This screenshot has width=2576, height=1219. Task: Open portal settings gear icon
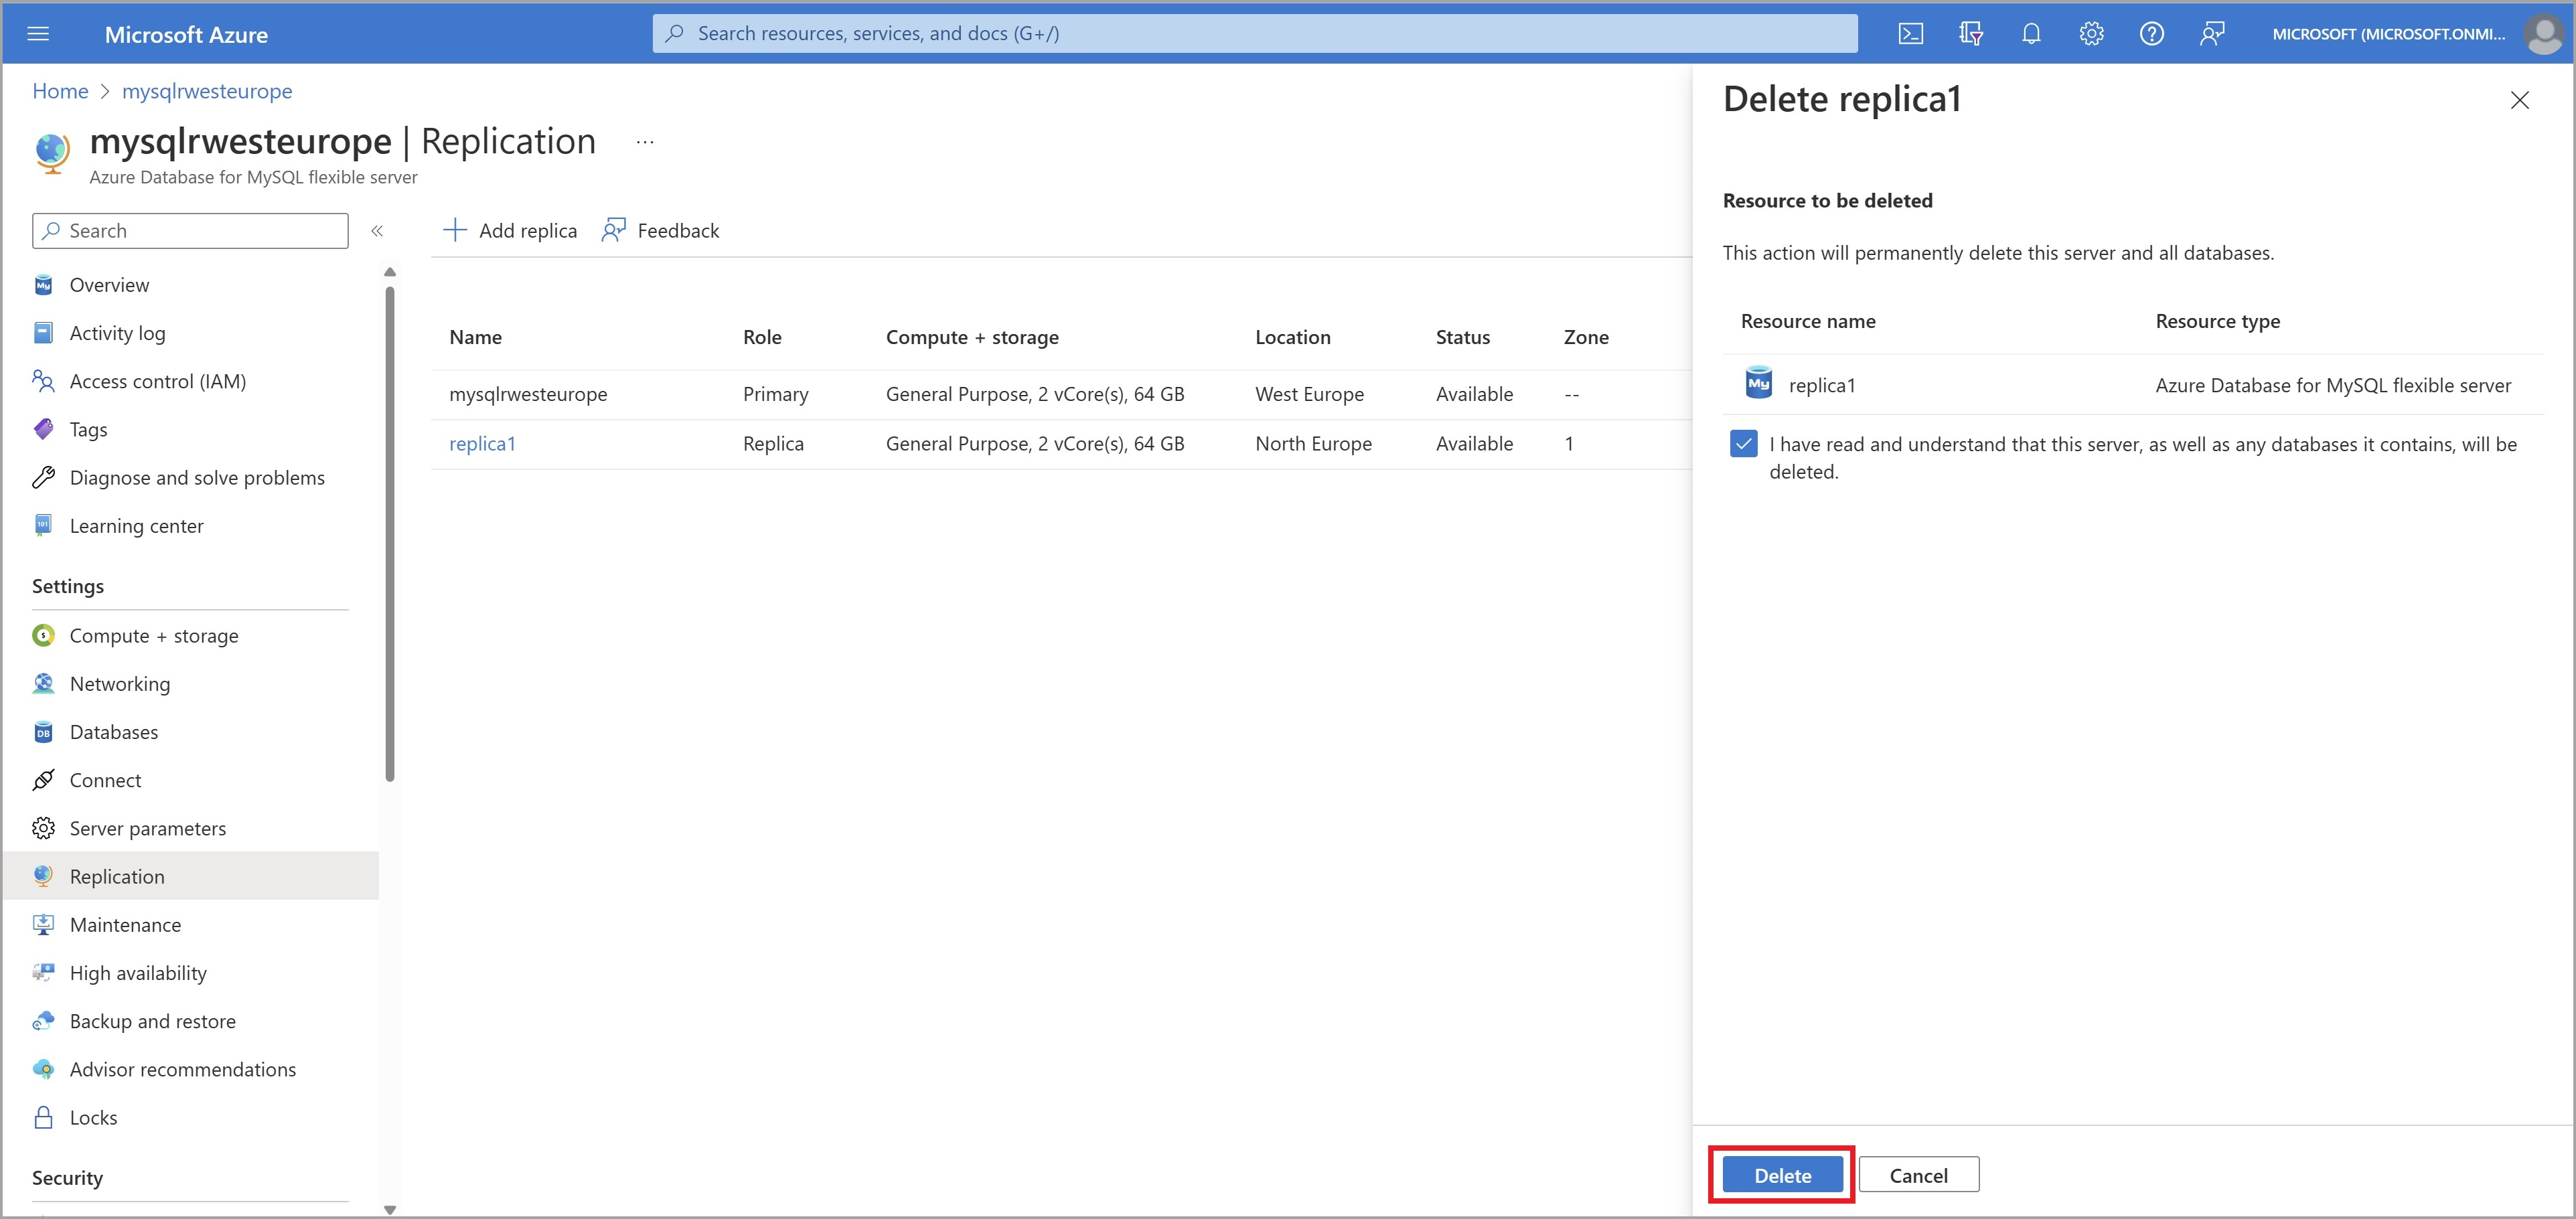[2091, 34]
